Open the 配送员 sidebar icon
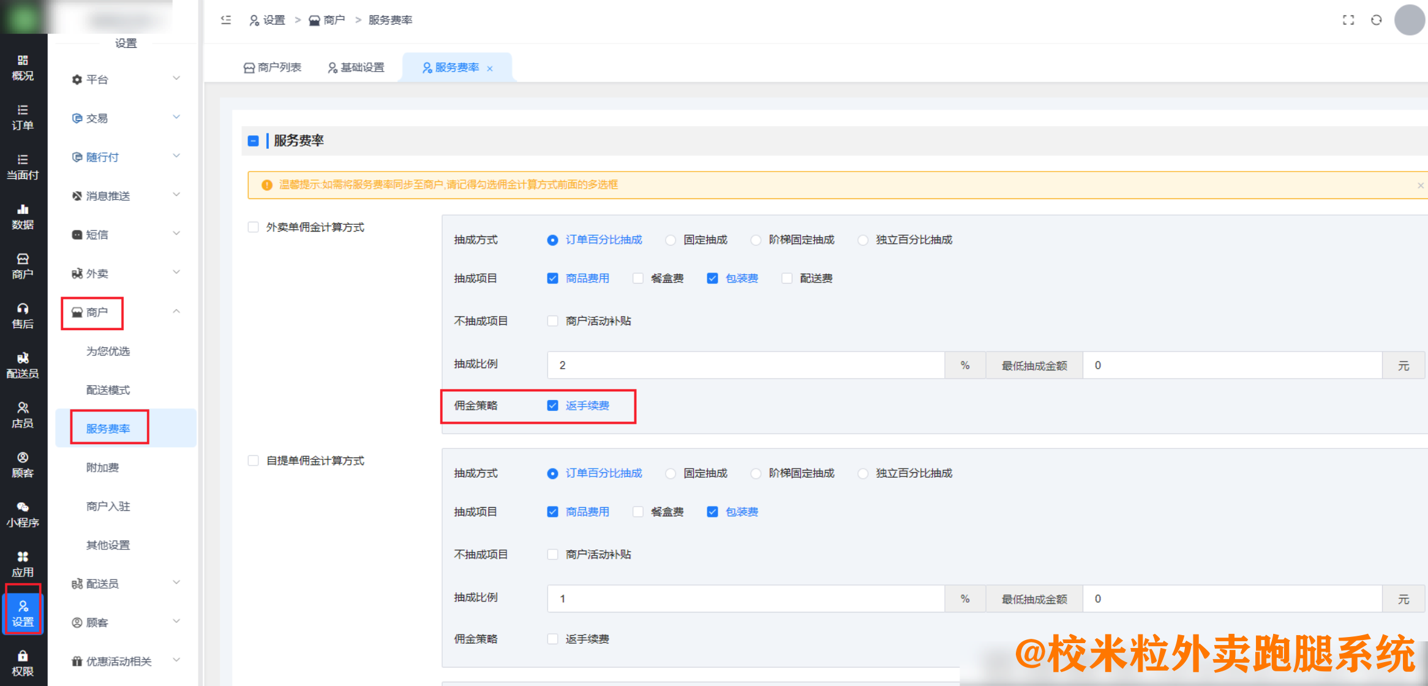 (x=23, y=366)
